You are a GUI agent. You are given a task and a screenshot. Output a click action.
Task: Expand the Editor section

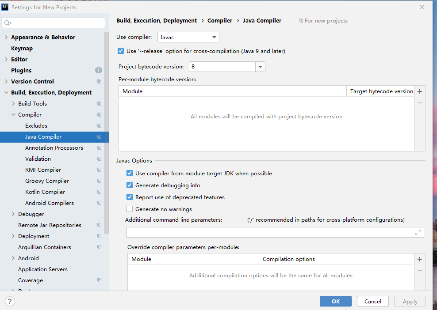pyautogui.click(x=6, y=59)
